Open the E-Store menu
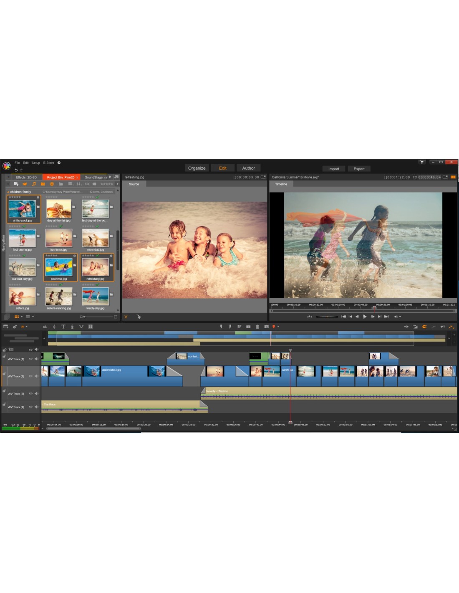The image size is (459, 593). tap(49, 163)
